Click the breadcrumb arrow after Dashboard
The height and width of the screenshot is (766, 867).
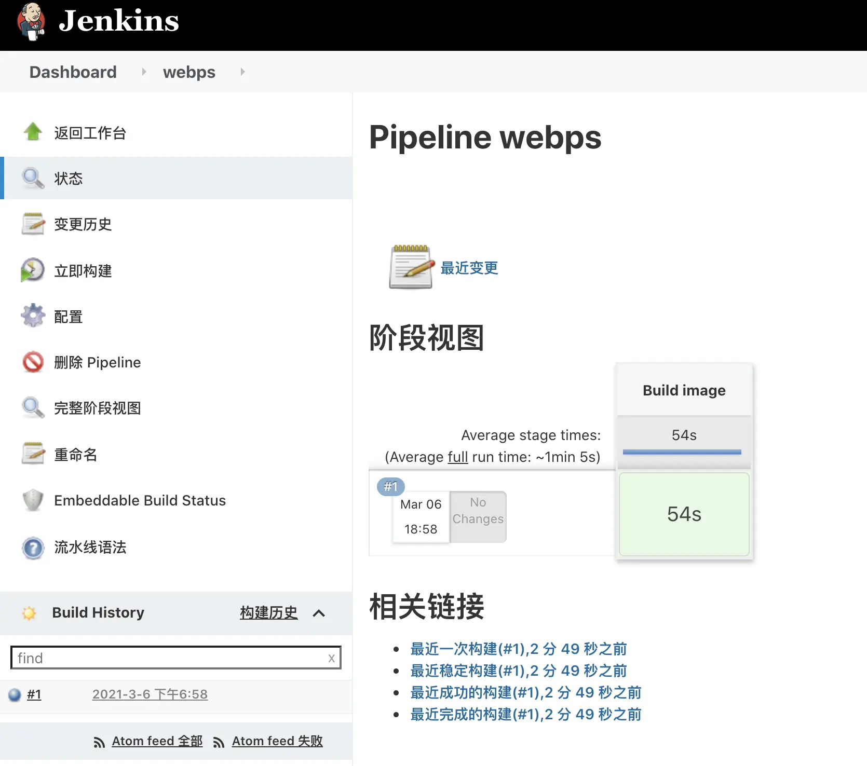143,72
